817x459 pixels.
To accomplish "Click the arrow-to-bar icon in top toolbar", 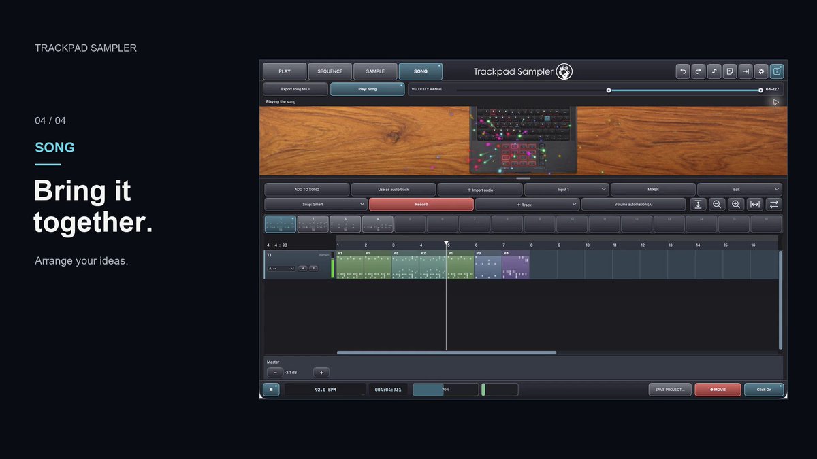I will click(x=746, y=71).
